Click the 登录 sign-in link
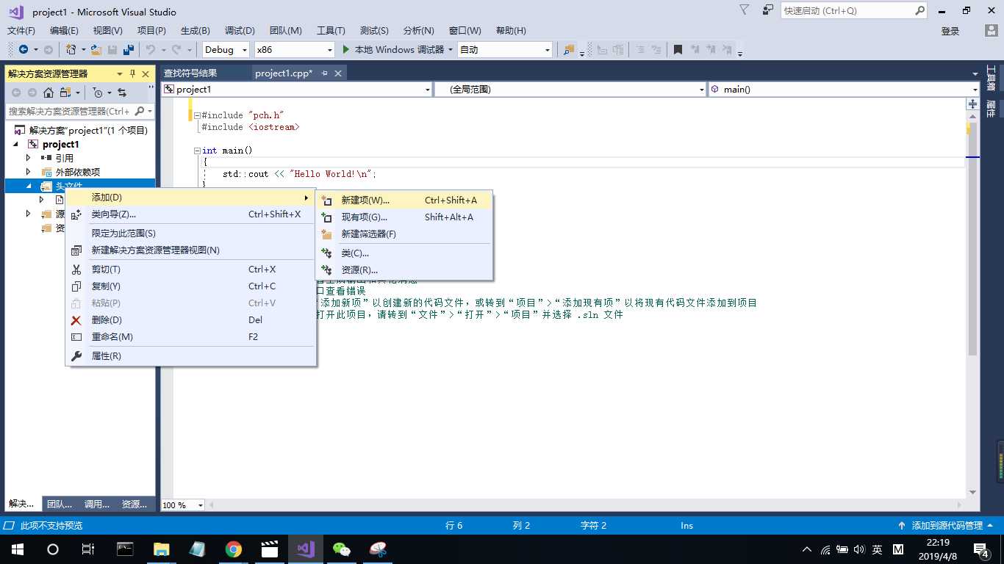 (x=950, y=31)
